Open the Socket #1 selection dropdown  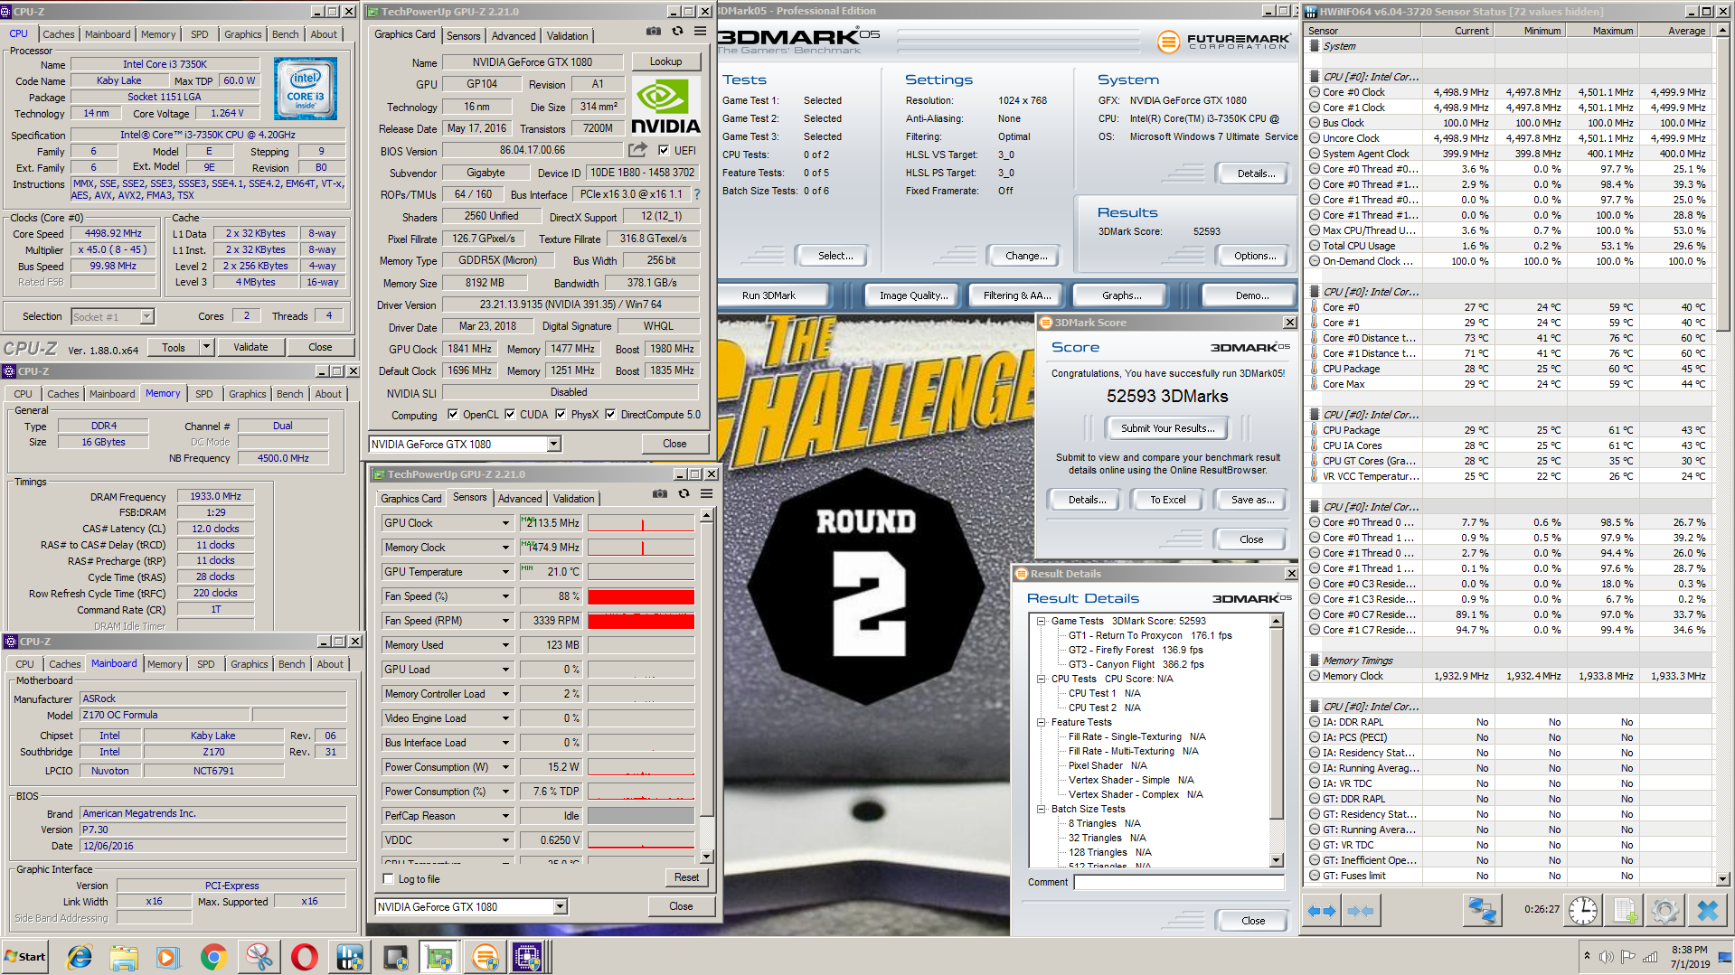pyautogui.click(x=146, y=316)
